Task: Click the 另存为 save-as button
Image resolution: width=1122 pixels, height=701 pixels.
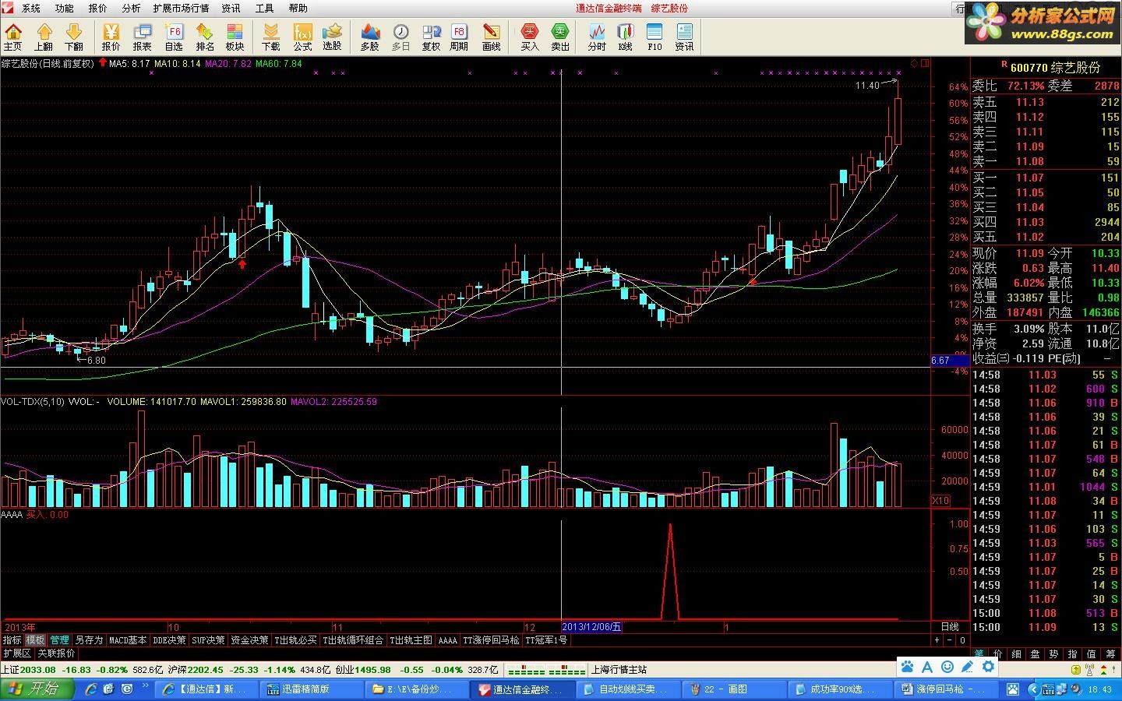Action: 89,639
